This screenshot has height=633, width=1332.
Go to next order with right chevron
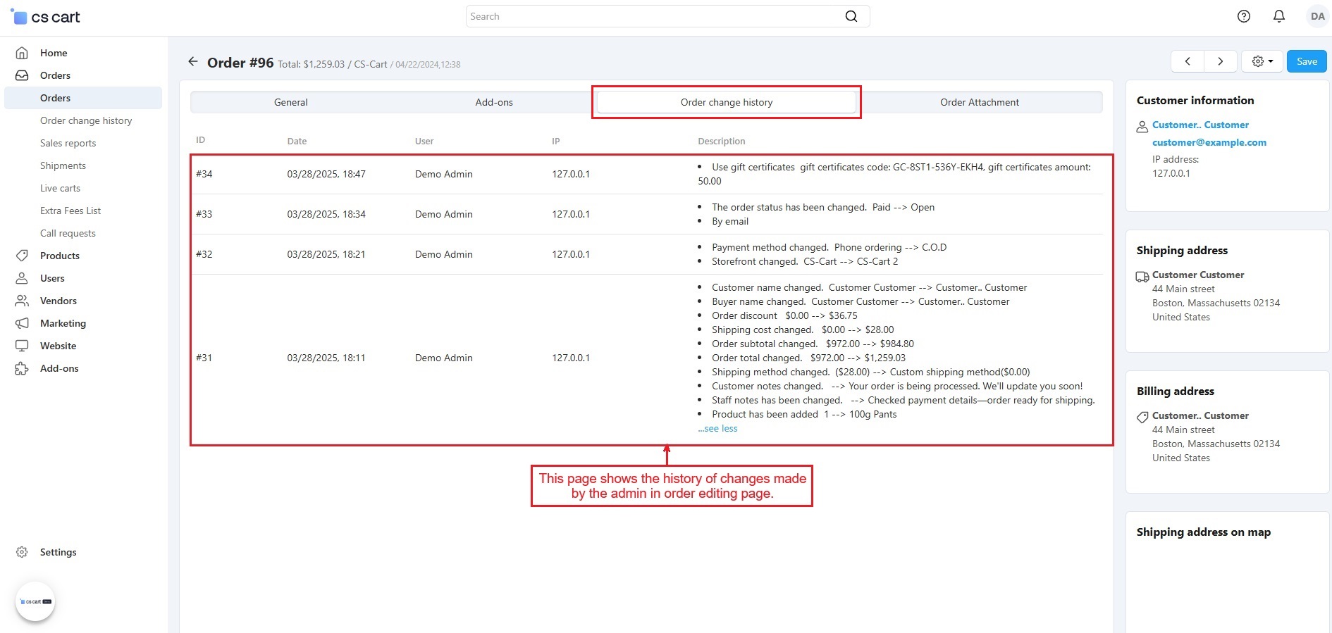click(1221, 61)
